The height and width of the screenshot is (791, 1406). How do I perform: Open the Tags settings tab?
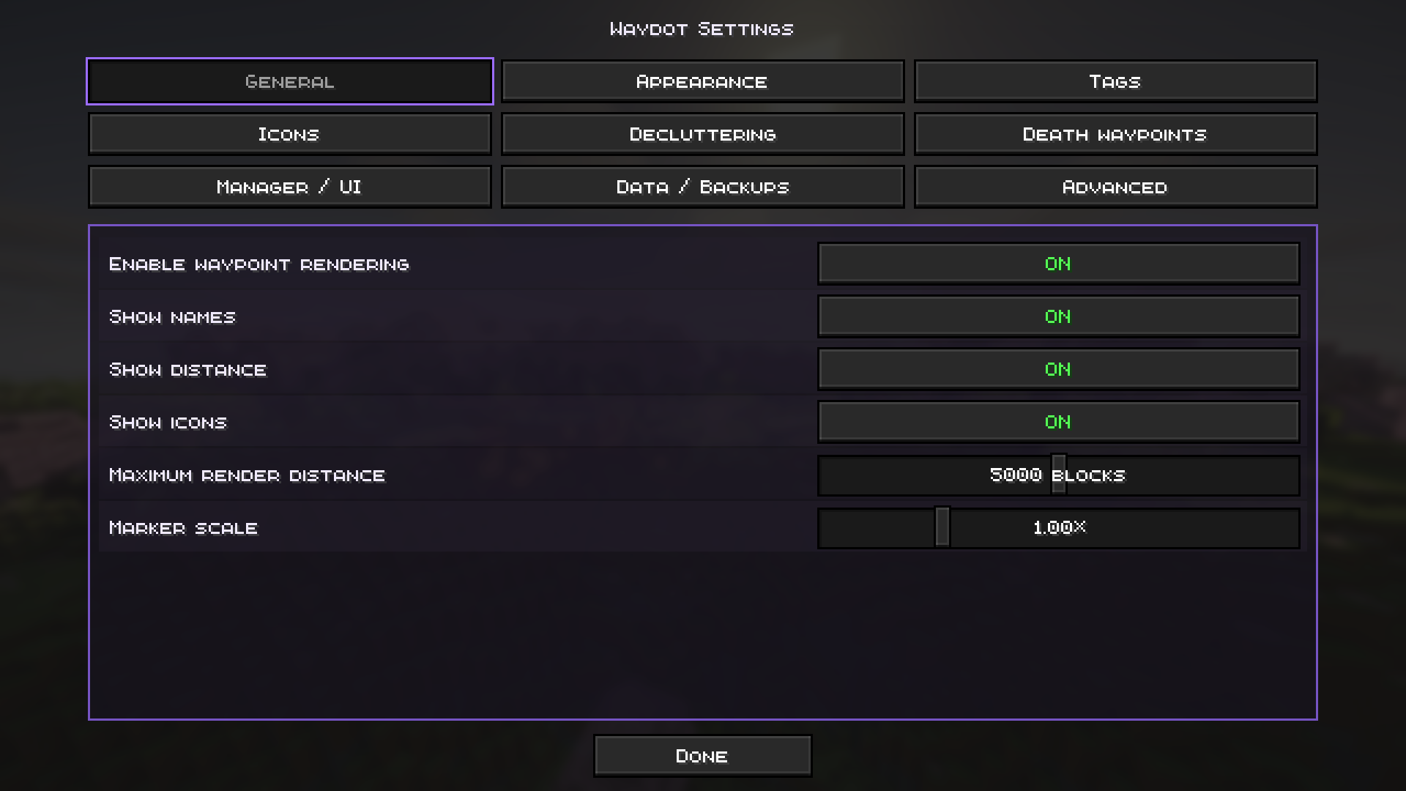tap(1115, 81)
